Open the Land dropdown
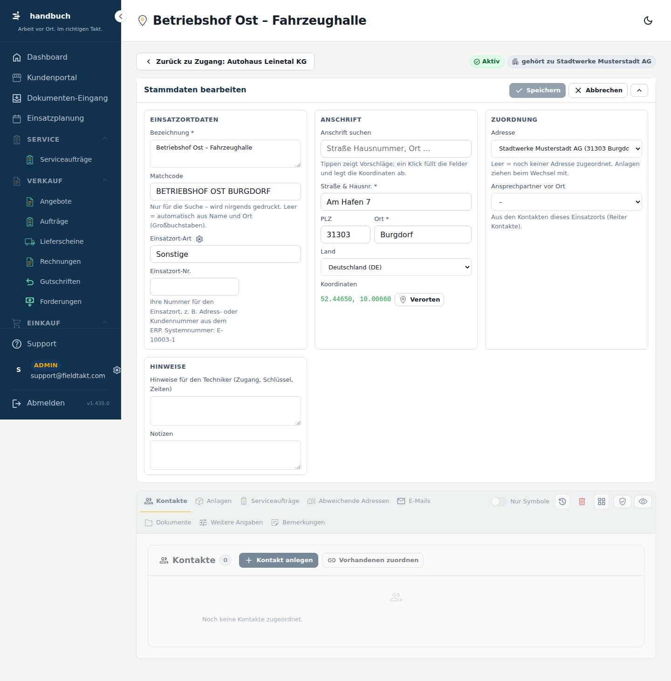Viewport: 671px width, 681px height. tap(396, 267)
